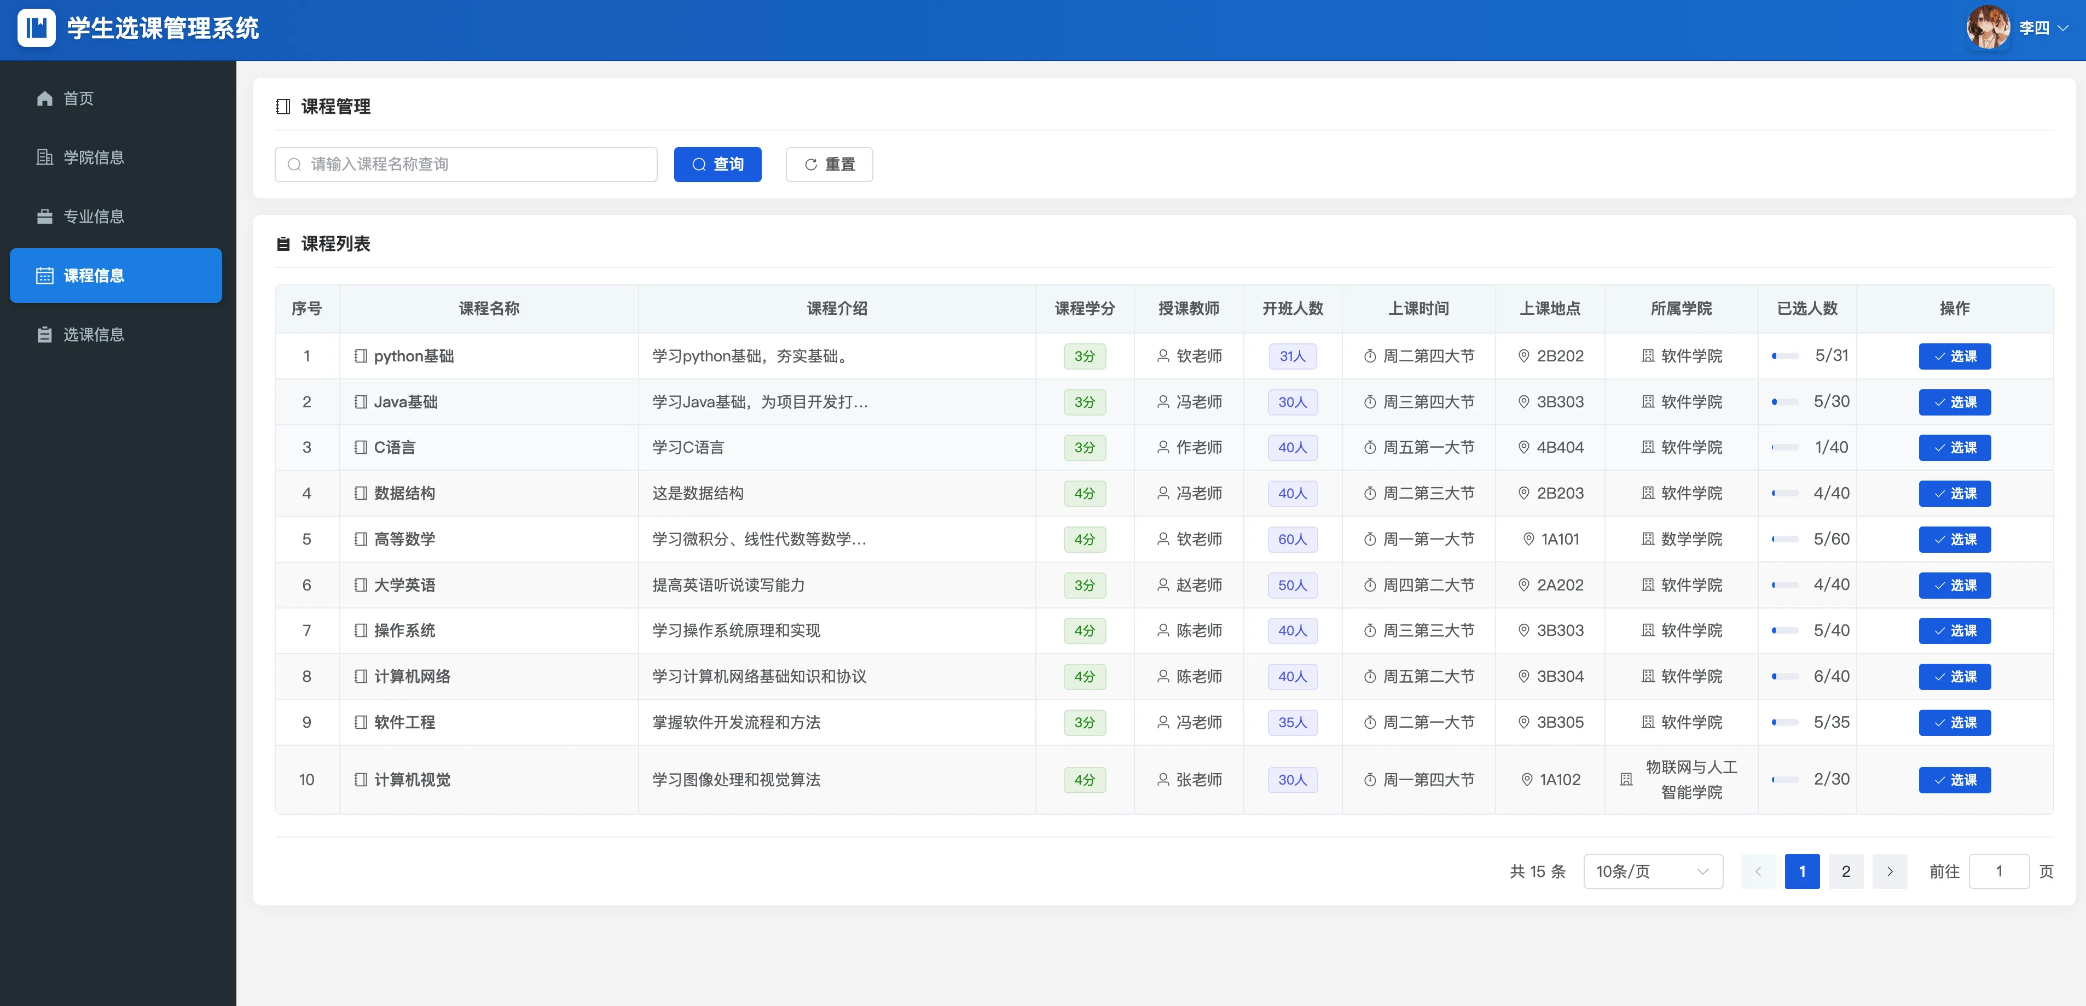The height and width of the screenshot is (1006, 2086).
Task: Select page 2 in pagination
Action: 1845,872
